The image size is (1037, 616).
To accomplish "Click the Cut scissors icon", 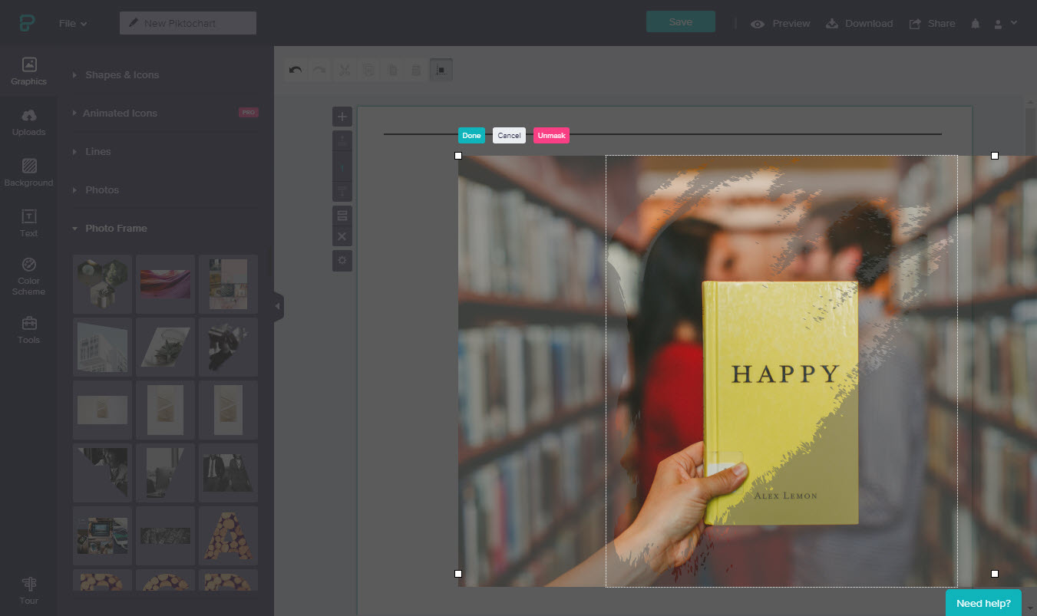I will pos(344,71).
